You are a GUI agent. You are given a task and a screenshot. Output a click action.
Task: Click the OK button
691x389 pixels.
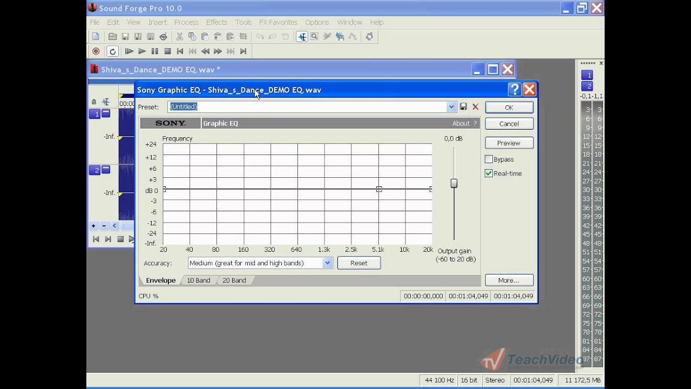pyautogui.click(x=509, y=108)
